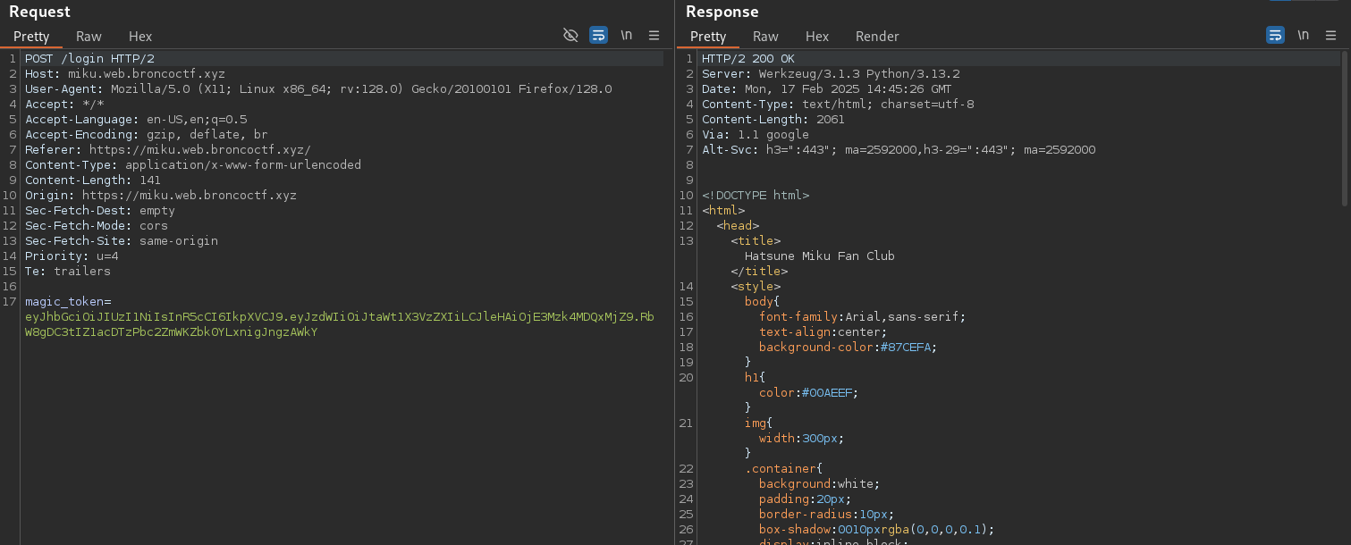Show newline characters in Request editor
Image resolution: width=1351 pixels, height=545 pixels.
point(627,36)
